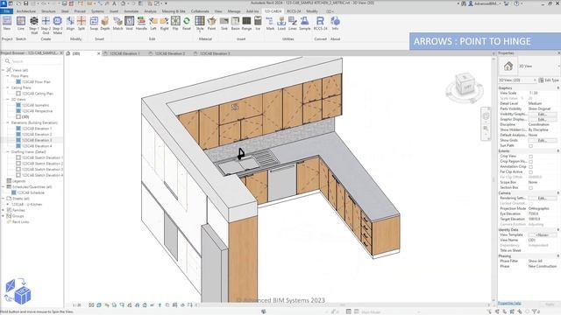Open the Structure ribbon tab

point(48,11)
